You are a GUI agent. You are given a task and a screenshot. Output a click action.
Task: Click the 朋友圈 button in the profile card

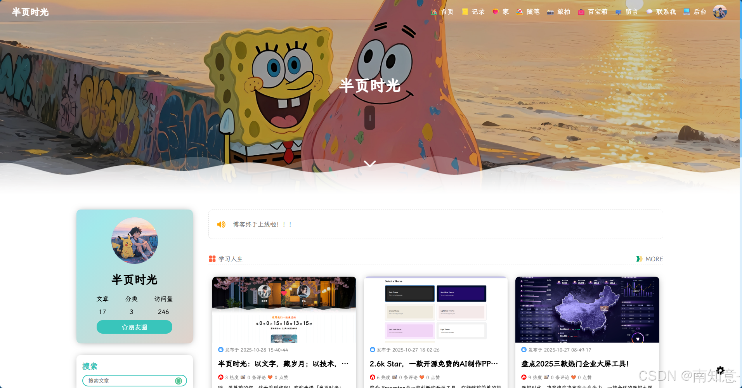point(134,327)
